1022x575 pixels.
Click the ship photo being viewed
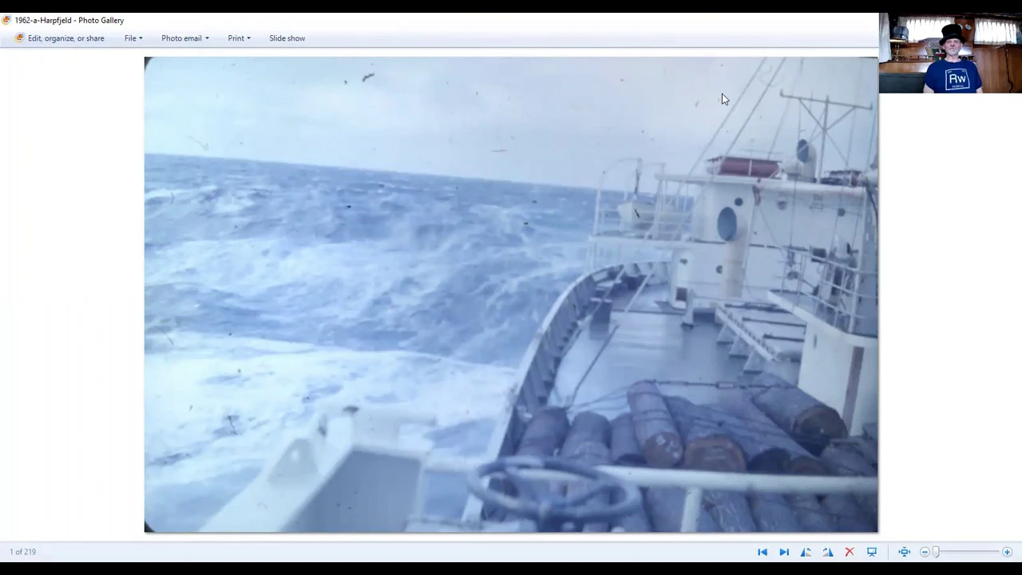click(511, 295)
